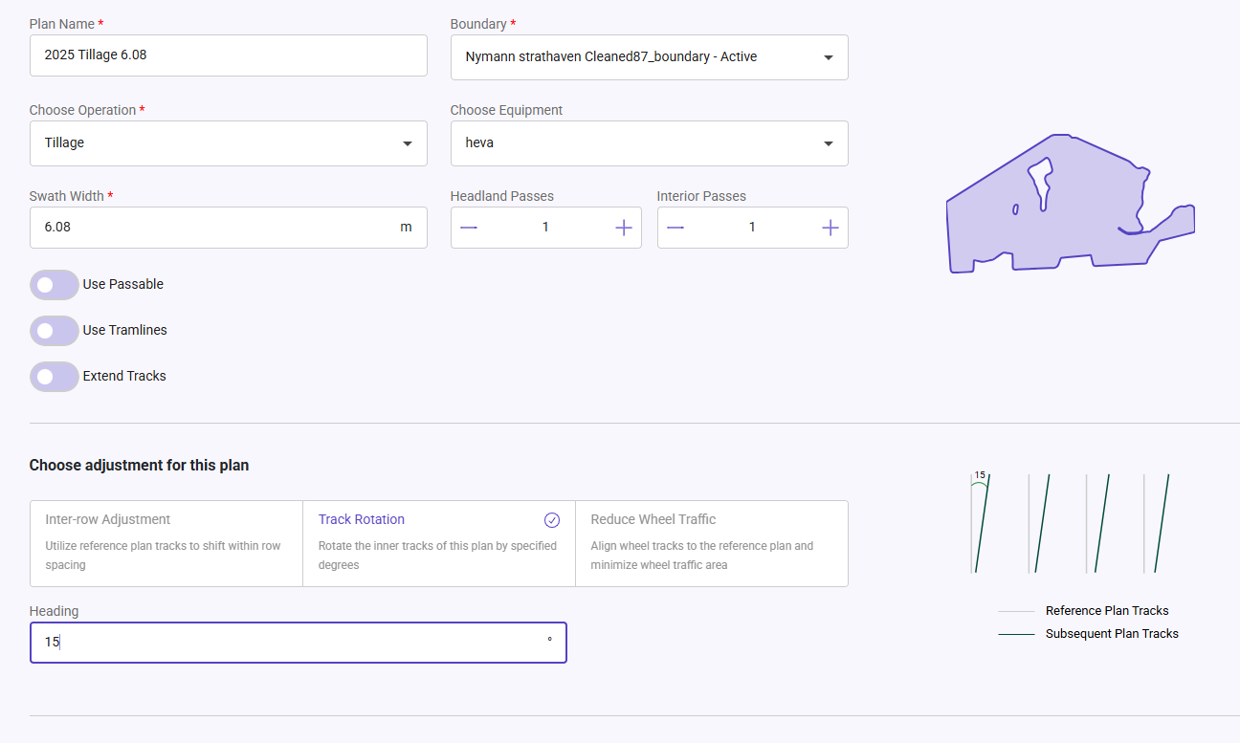Click inside the Plan Name field

[x=228, y=55]
